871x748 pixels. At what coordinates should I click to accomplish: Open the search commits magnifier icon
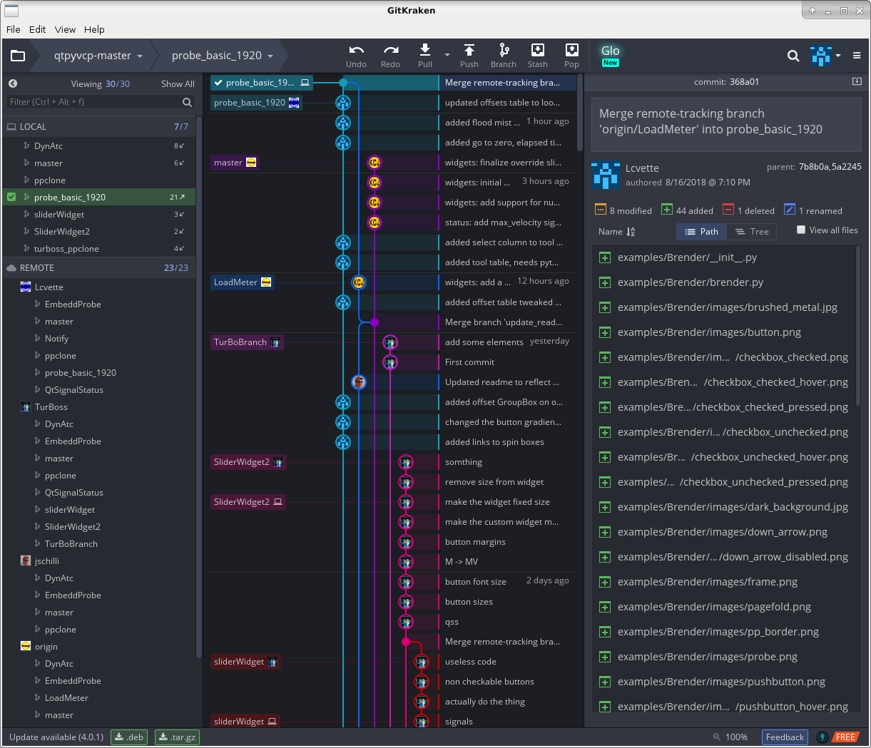pos(793,56)
